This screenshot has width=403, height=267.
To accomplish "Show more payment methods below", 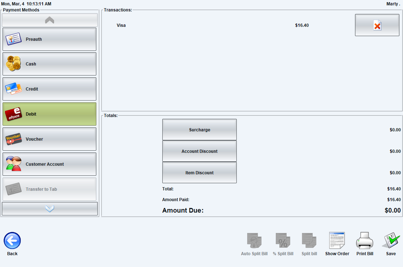I will click(49, 208).
